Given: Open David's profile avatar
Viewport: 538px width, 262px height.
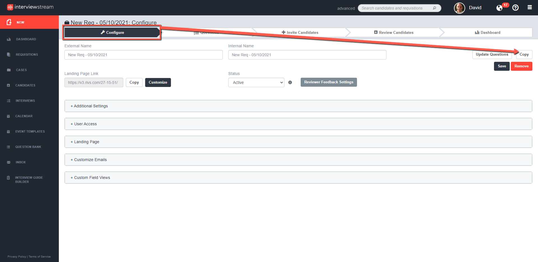Looking at the screenshot, I should pyautogui.click(x=460, y=8).
